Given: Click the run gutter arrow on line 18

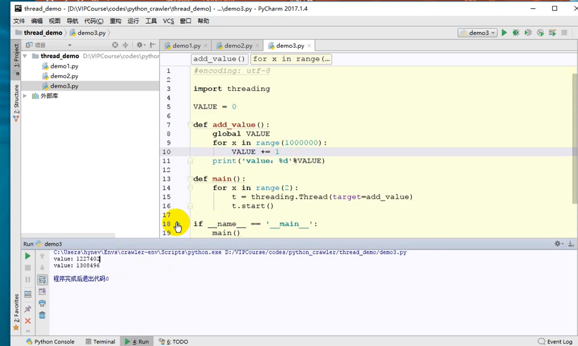Looking at the screenshot, I should [178, 224].
